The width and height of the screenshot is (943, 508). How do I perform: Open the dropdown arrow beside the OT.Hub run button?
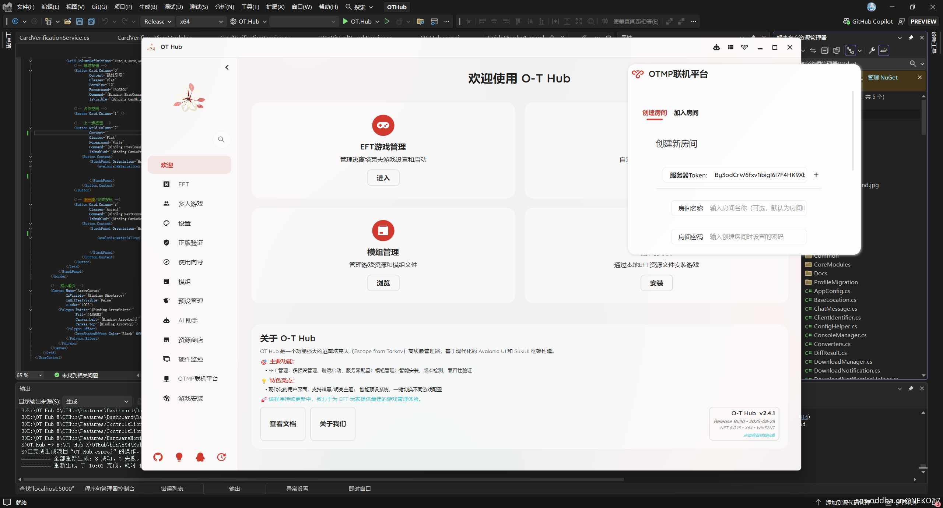click(x=377, y=21)
